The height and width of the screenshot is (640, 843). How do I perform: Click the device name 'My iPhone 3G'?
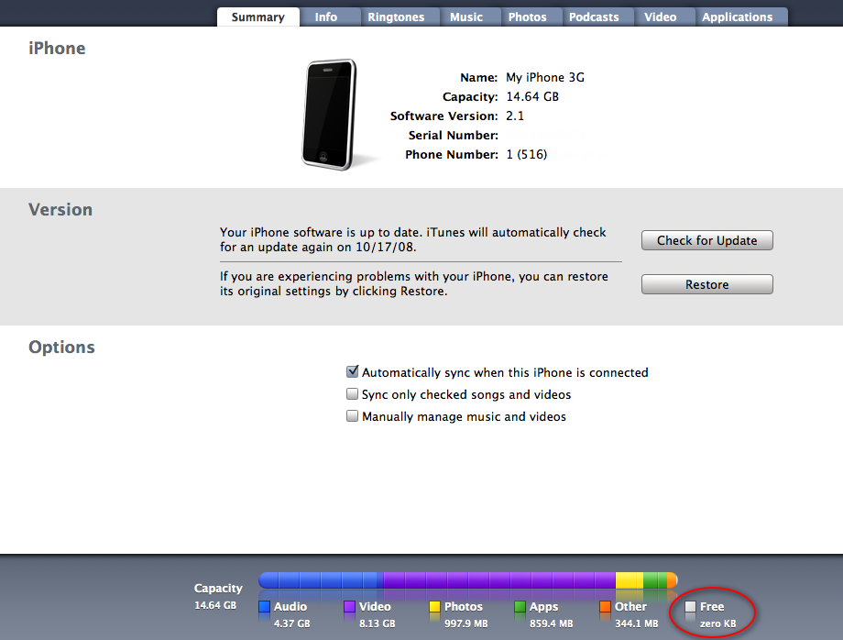(x=545, y=77)
